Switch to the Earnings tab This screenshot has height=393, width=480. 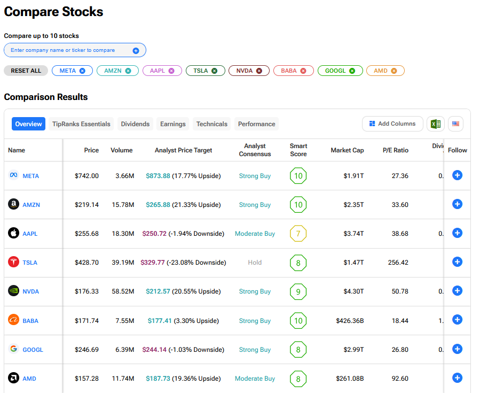pos(173,124)
